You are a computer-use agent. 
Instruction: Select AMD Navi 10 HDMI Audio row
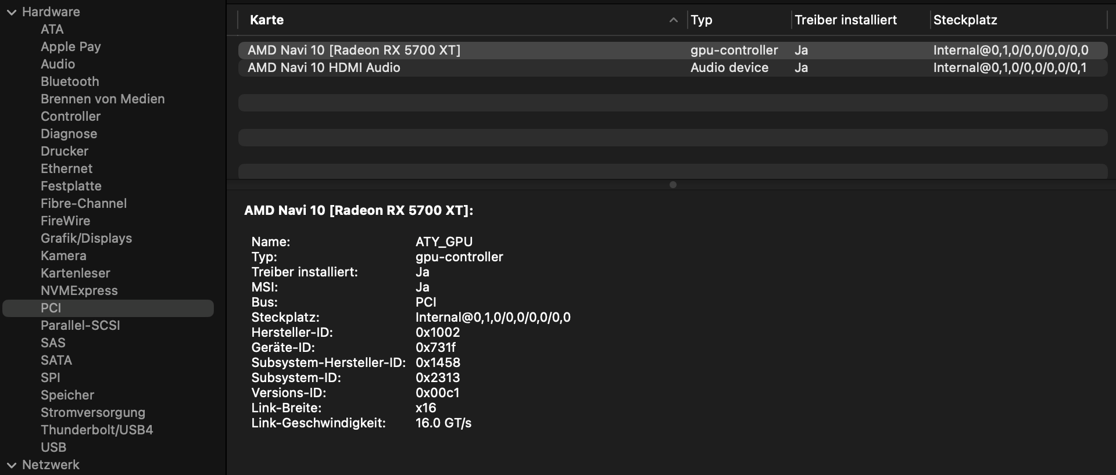[324, 68]
